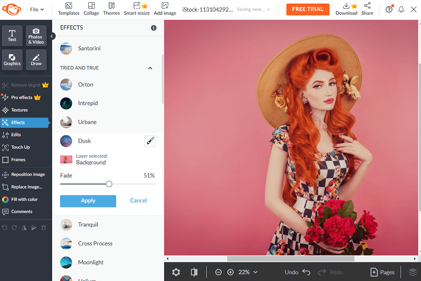This screenshot has width=421, height=281.
Task: Click the Cancel link
Action: coord(138,201)
